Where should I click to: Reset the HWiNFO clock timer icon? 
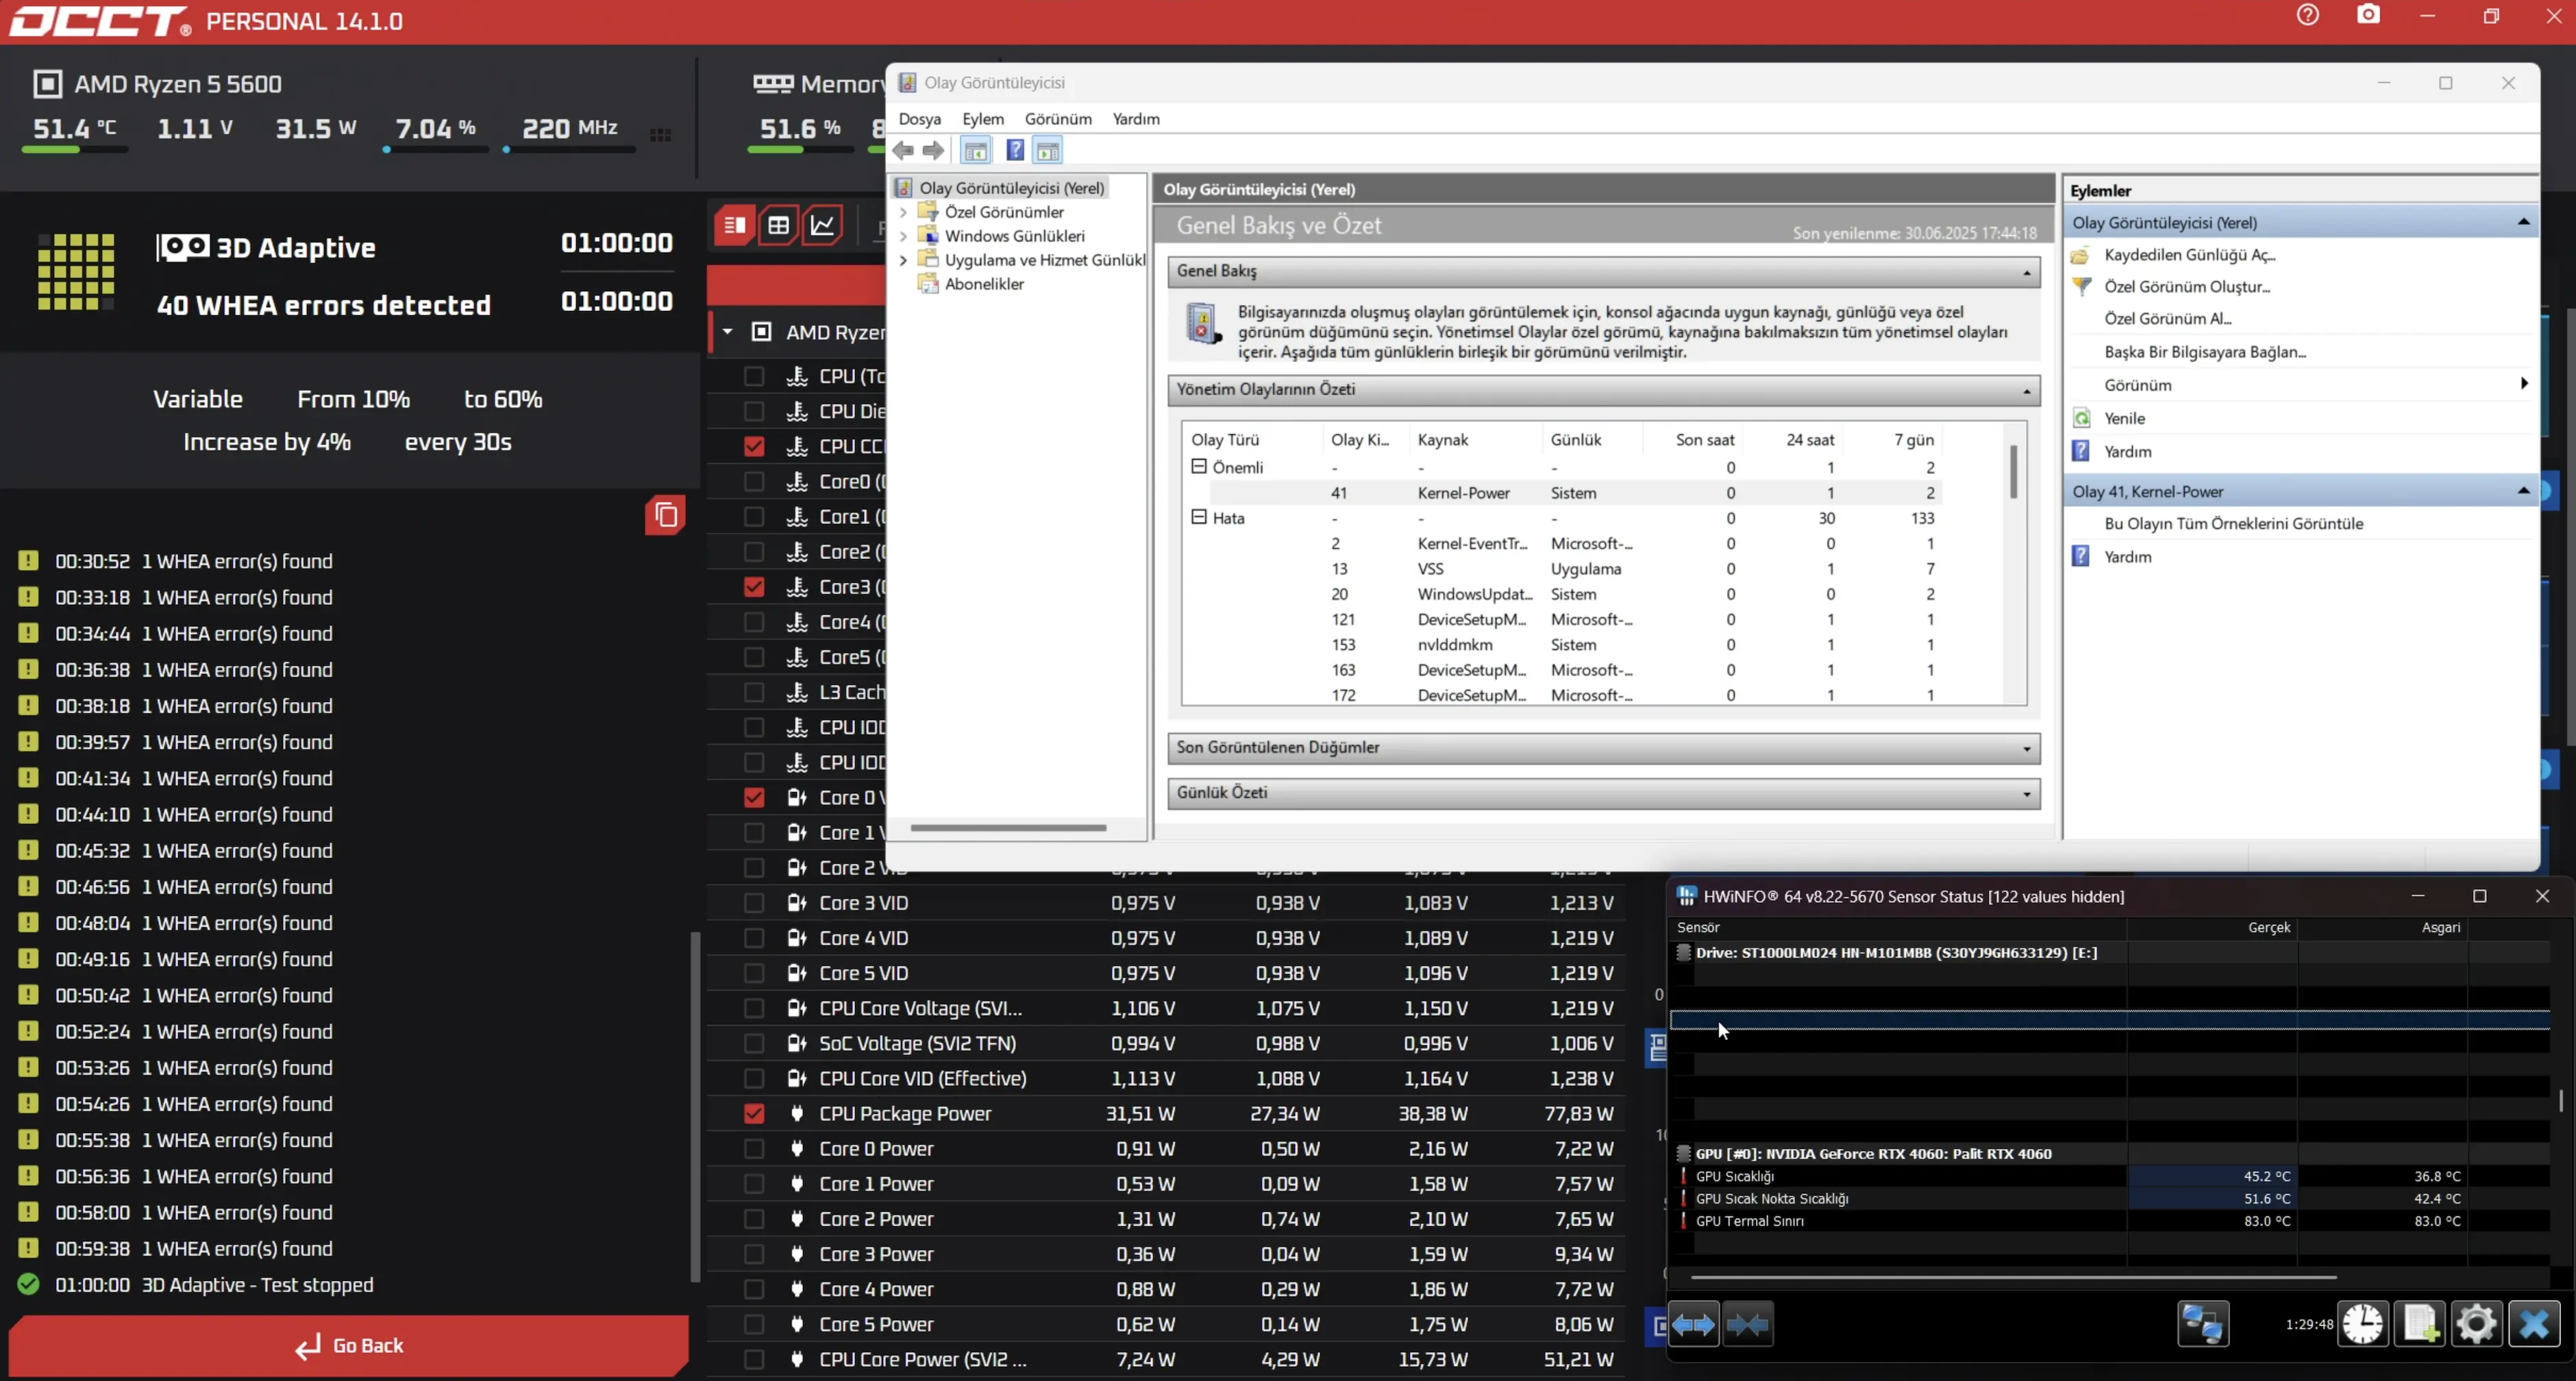[x=2363, y=1325]
